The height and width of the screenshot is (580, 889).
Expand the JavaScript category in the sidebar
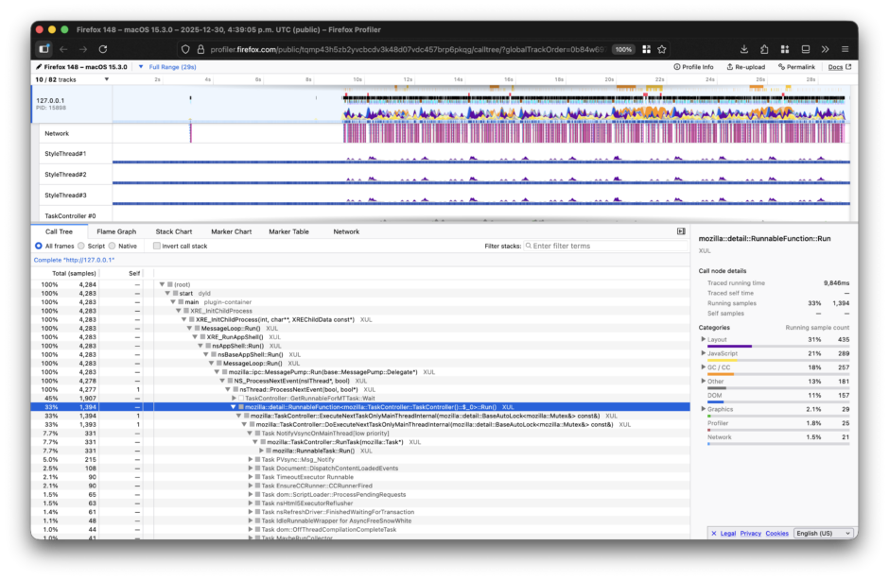click(703, 353)
